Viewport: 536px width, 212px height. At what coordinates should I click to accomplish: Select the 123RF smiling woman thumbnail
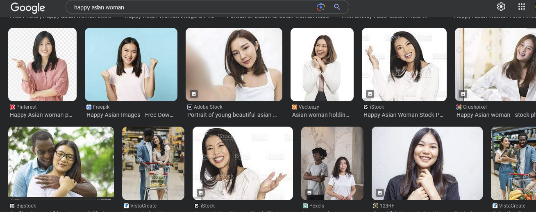tap(427, 163)
